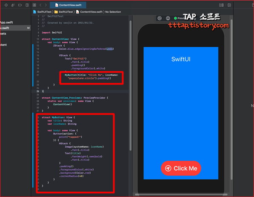
Task: Click the code editor vertical scrollbar
Action: click(131, 86)
